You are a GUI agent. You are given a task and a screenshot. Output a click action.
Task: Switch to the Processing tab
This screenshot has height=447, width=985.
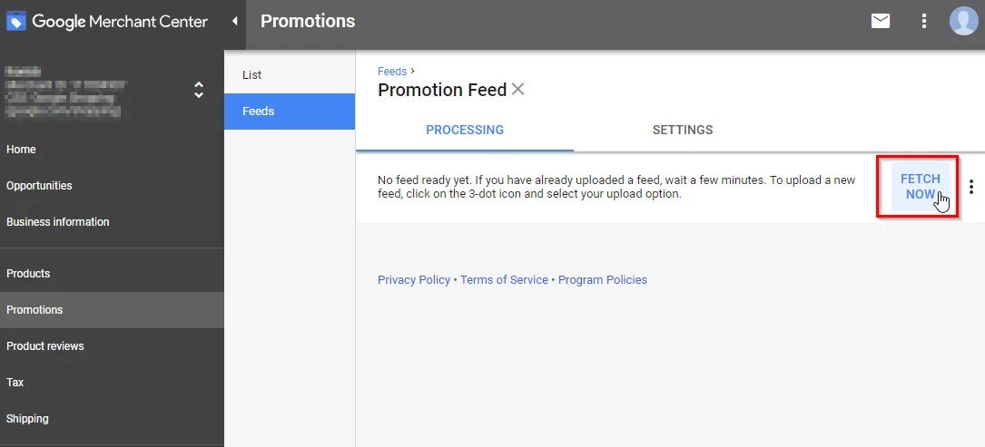[x=465, y=130]
